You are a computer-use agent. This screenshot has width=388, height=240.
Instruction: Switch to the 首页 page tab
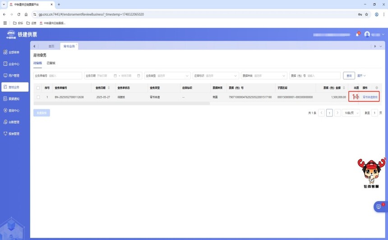(51, 46)
